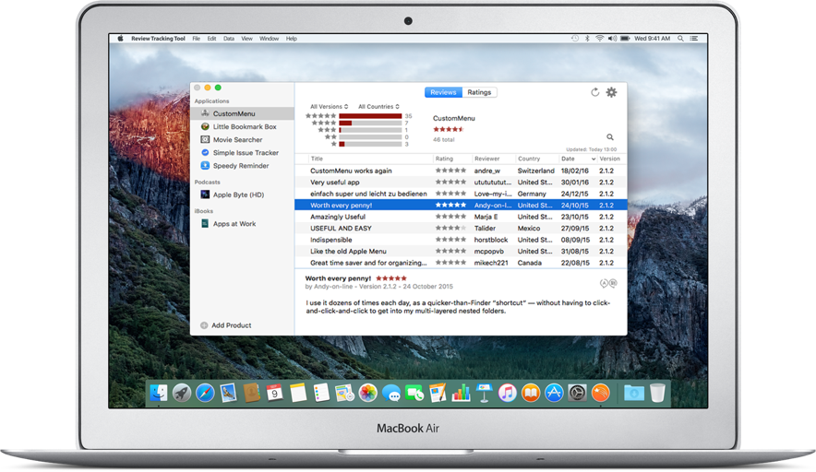
Task: Switch to the Ratings tab
Action: pyautogui.click(x=479, y=92)
